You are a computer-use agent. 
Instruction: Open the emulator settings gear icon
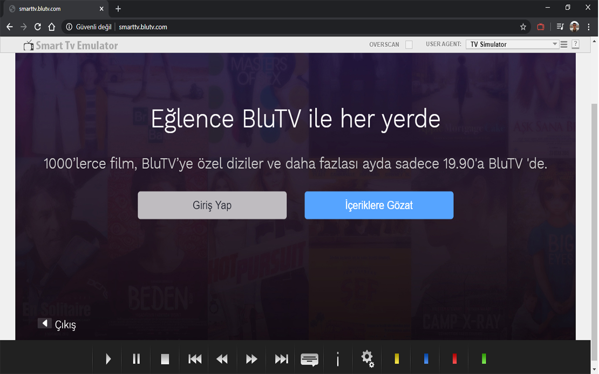[x=367, y=359]
